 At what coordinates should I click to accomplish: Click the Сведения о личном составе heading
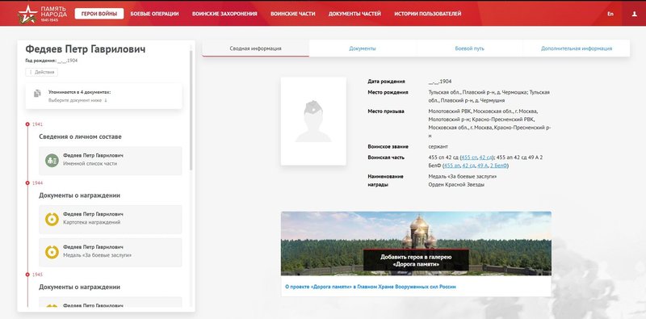point(80,136)
